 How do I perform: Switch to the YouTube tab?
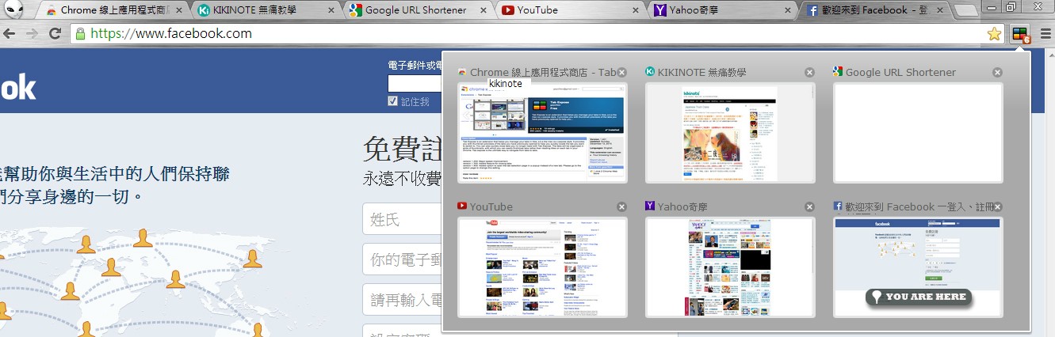570,10
